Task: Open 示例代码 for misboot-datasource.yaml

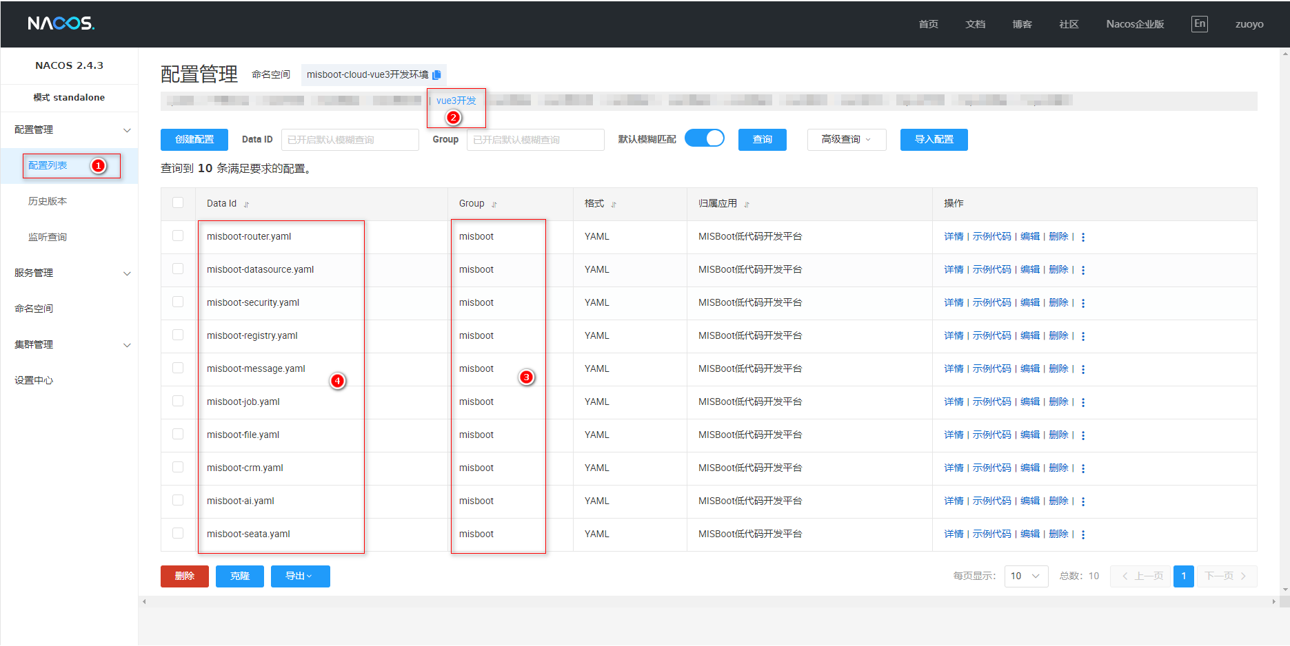Action: pyautogui.click(x=992, y=270)
